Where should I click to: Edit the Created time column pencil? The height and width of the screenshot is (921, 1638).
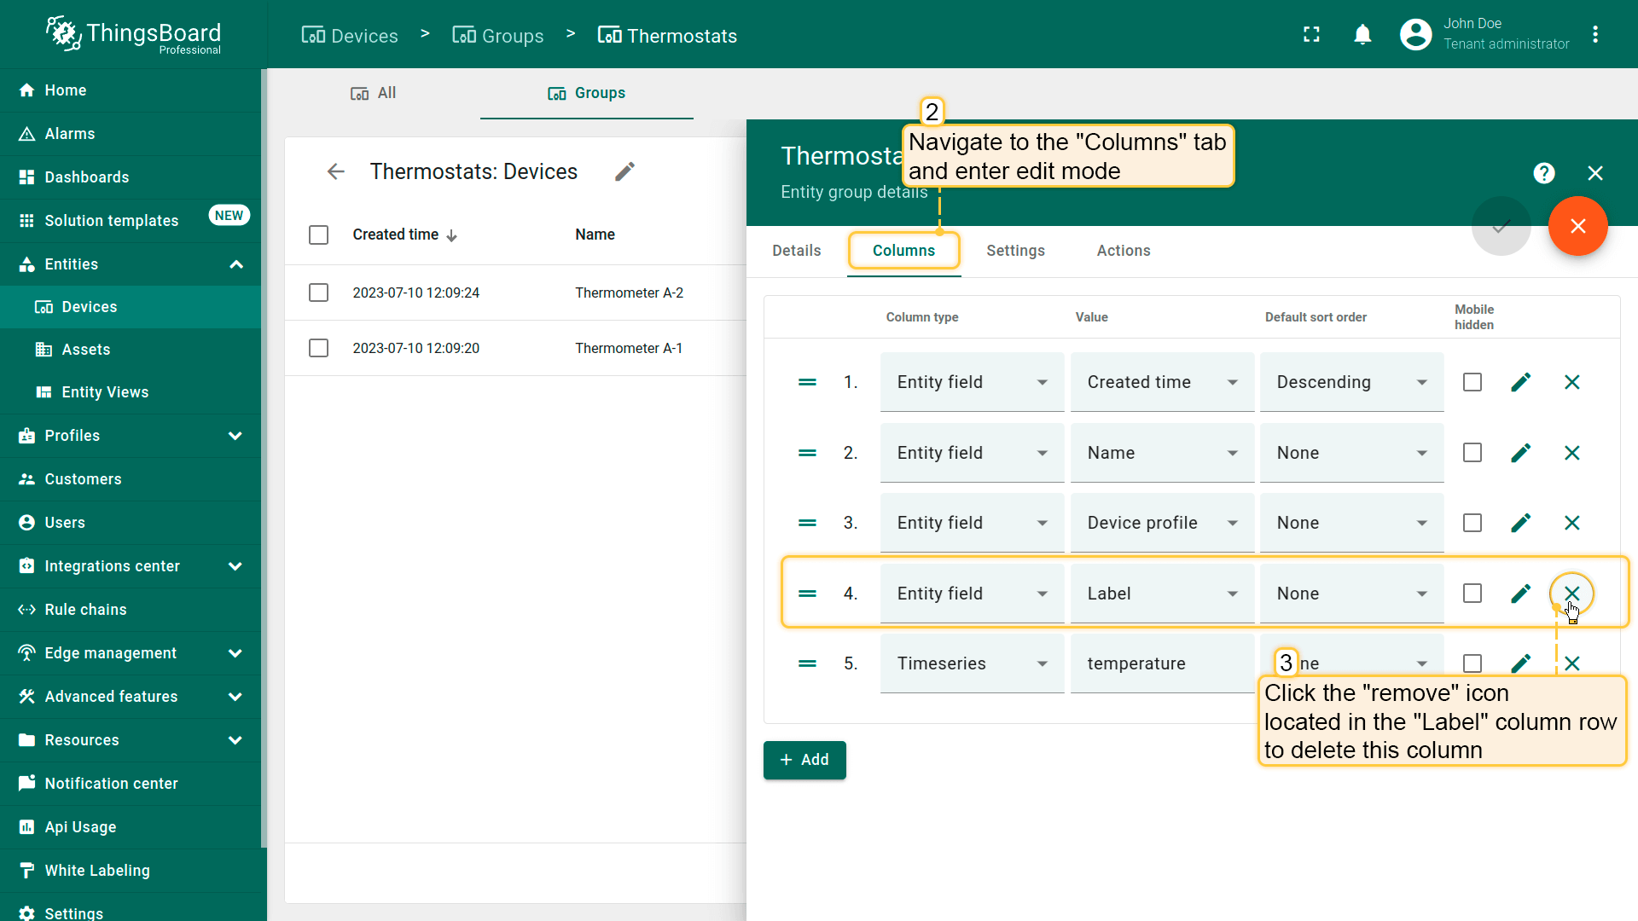1520,382
